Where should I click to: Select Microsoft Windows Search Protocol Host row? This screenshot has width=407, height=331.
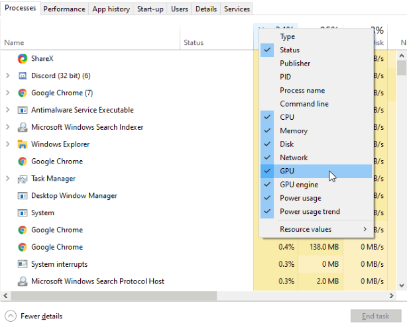click(x=198, y=281)
